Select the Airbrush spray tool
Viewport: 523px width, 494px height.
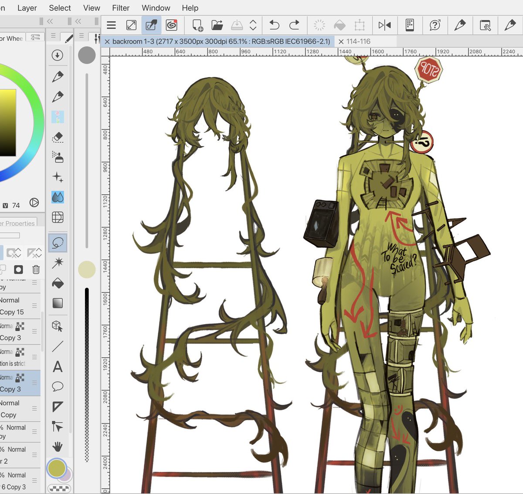pyautogui.click(x=58, y=157)
